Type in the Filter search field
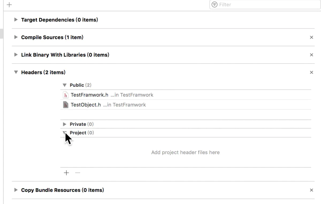 [x=267, y=5]
